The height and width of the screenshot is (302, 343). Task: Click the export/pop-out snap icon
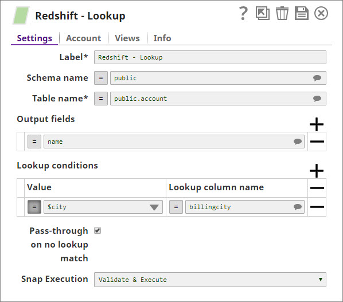click(x=263, y=13)
